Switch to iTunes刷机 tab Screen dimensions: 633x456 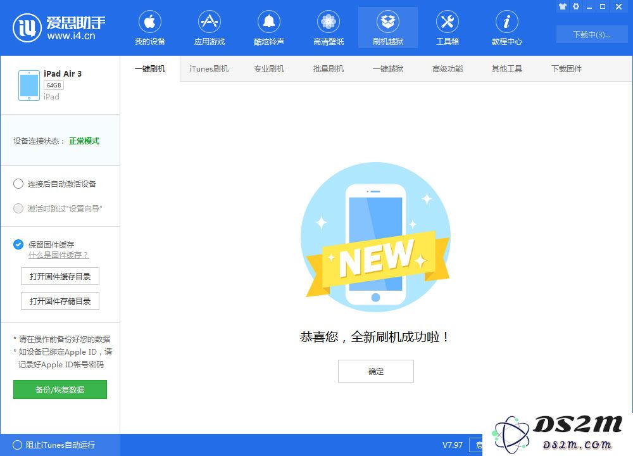pyautogui.click(x=209, y=68)
